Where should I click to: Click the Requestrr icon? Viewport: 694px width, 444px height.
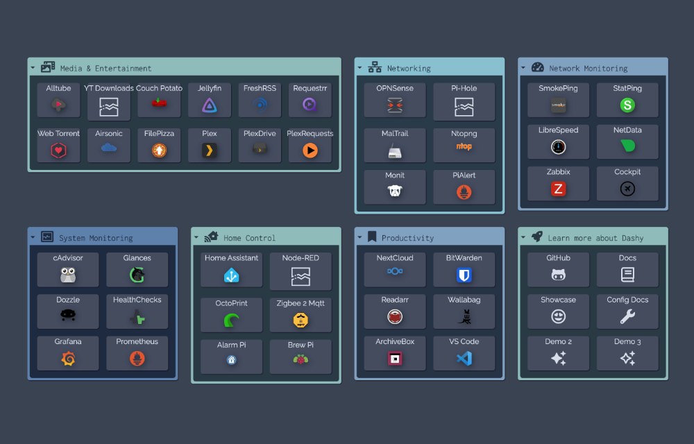(310, 105)
